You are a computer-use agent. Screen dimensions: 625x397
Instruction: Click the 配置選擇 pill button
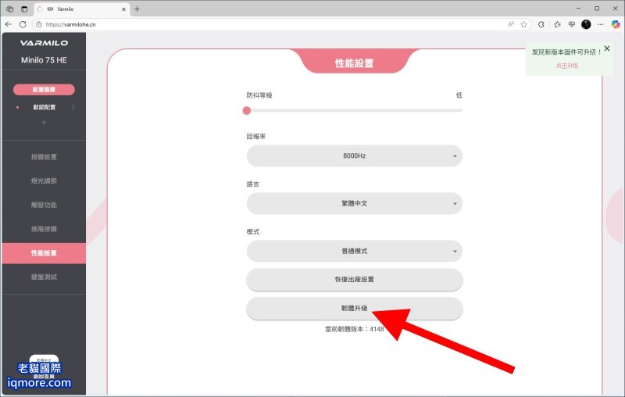(x=44, y=90)
